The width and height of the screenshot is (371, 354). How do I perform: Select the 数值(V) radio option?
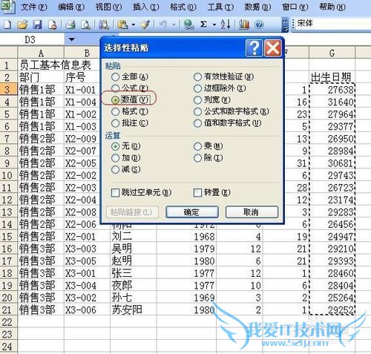pos(130,99)
